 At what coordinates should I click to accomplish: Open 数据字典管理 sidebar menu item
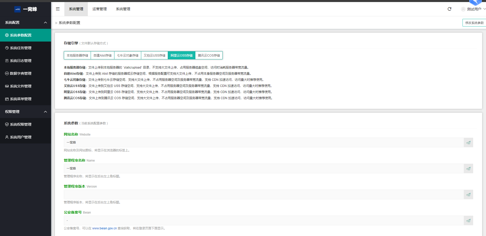coord(26,73)
